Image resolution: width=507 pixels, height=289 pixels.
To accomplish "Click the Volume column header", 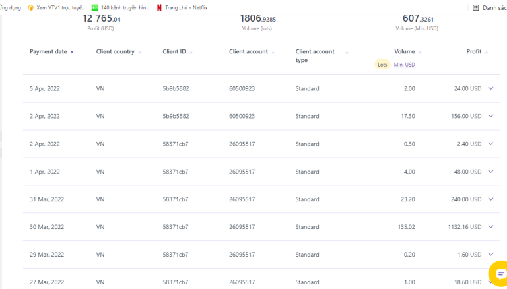I will click(x=404, y=51).
